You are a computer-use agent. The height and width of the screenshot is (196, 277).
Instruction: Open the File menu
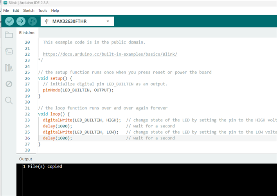click(6, 11)
